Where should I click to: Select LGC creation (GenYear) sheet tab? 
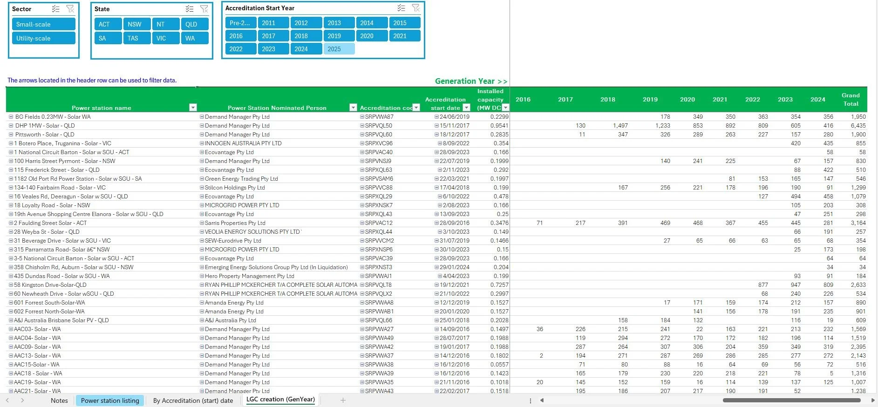(x=280, y=400)
